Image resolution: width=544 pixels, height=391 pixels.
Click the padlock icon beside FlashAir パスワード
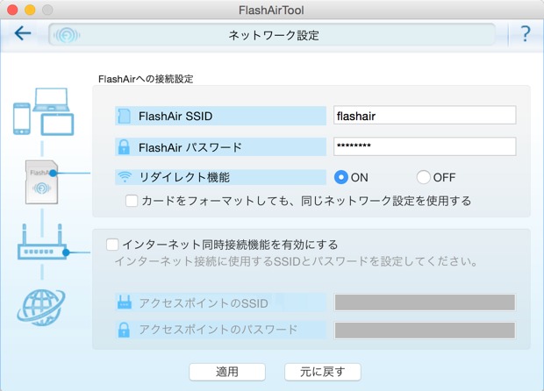coord(124,147)
